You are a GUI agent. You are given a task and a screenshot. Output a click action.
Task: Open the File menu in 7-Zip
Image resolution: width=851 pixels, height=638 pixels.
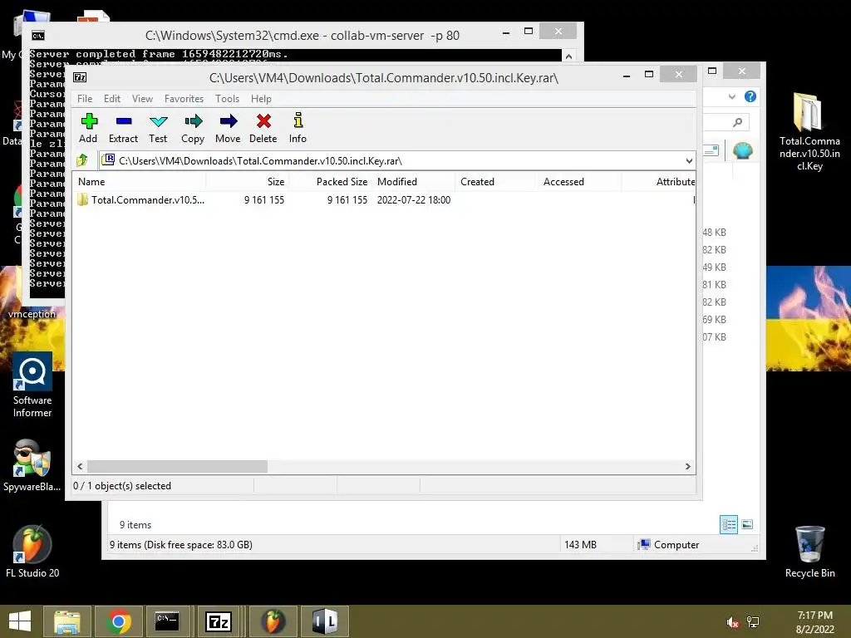pyautogui.click(x=85, y=99)
